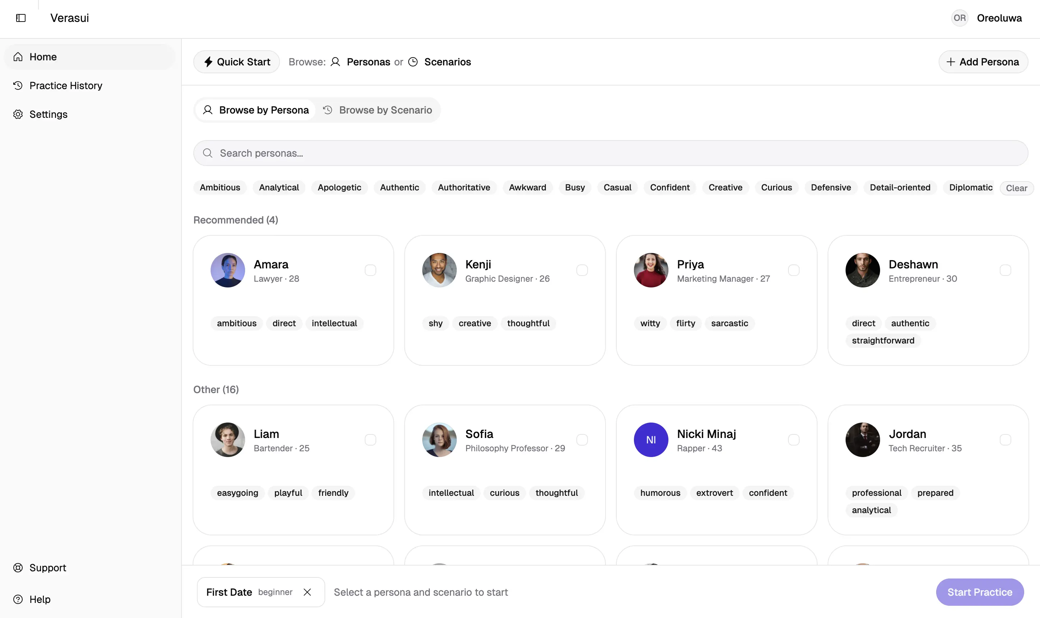
Task: Focus the Search personas field
Action: click(610, 153)
